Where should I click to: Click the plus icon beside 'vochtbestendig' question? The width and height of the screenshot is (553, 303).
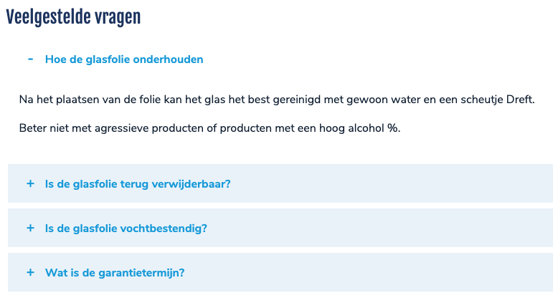[30, 228]
